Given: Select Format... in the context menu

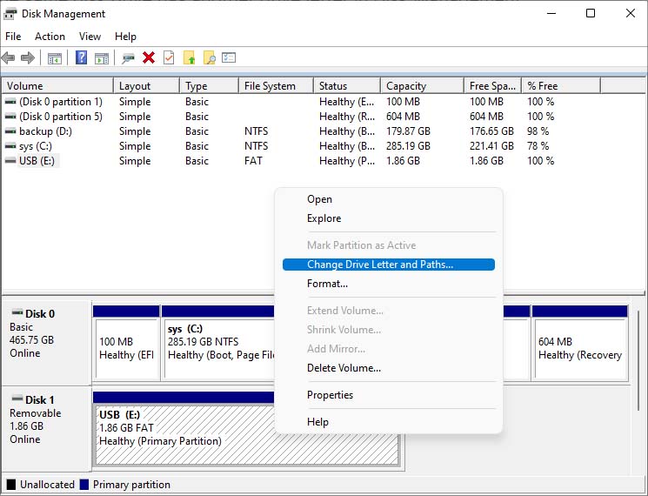Looking at the screenshot, I should tap(327, 284).
